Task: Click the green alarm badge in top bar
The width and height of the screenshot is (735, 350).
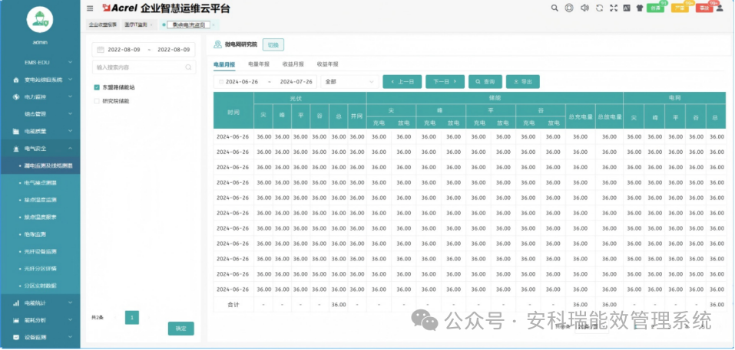Action: coord(655,8)
